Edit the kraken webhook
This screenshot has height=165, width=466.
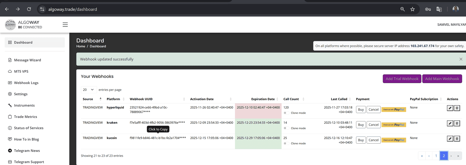pyautogui.click(x=450, y=123)
